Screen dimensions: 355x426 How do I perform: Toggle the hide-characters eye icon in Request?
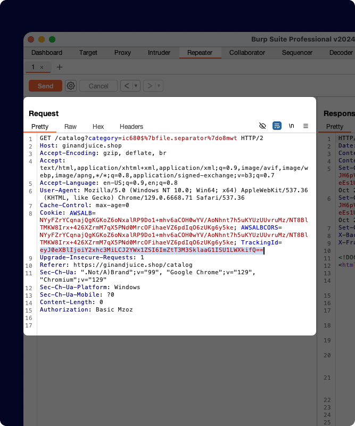point(262,126)
